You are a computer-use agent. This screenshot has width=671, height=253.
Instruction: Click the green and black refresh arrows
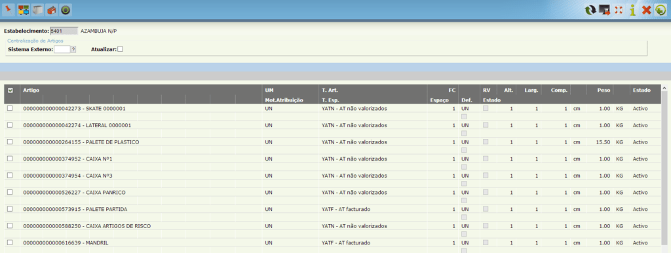[590, 10]
